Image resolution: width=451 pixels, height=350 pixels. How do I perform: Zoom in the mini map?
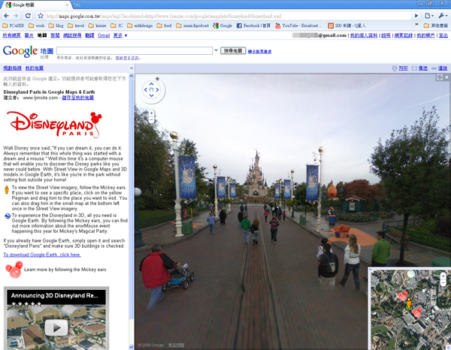pyautogui.click(x=443, y=276)
